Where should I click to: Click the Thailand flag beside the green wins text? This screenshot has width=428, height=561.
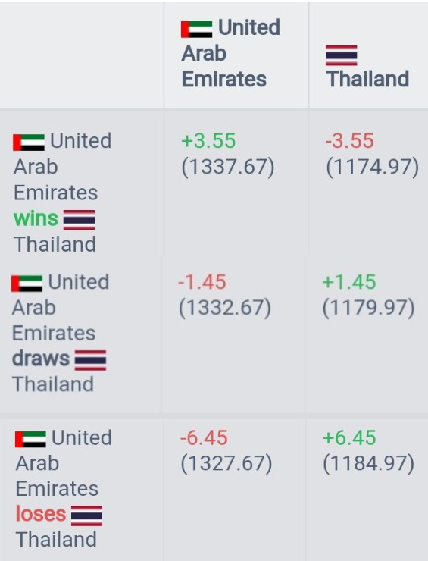pyautogui.click(x=79, y=220)
